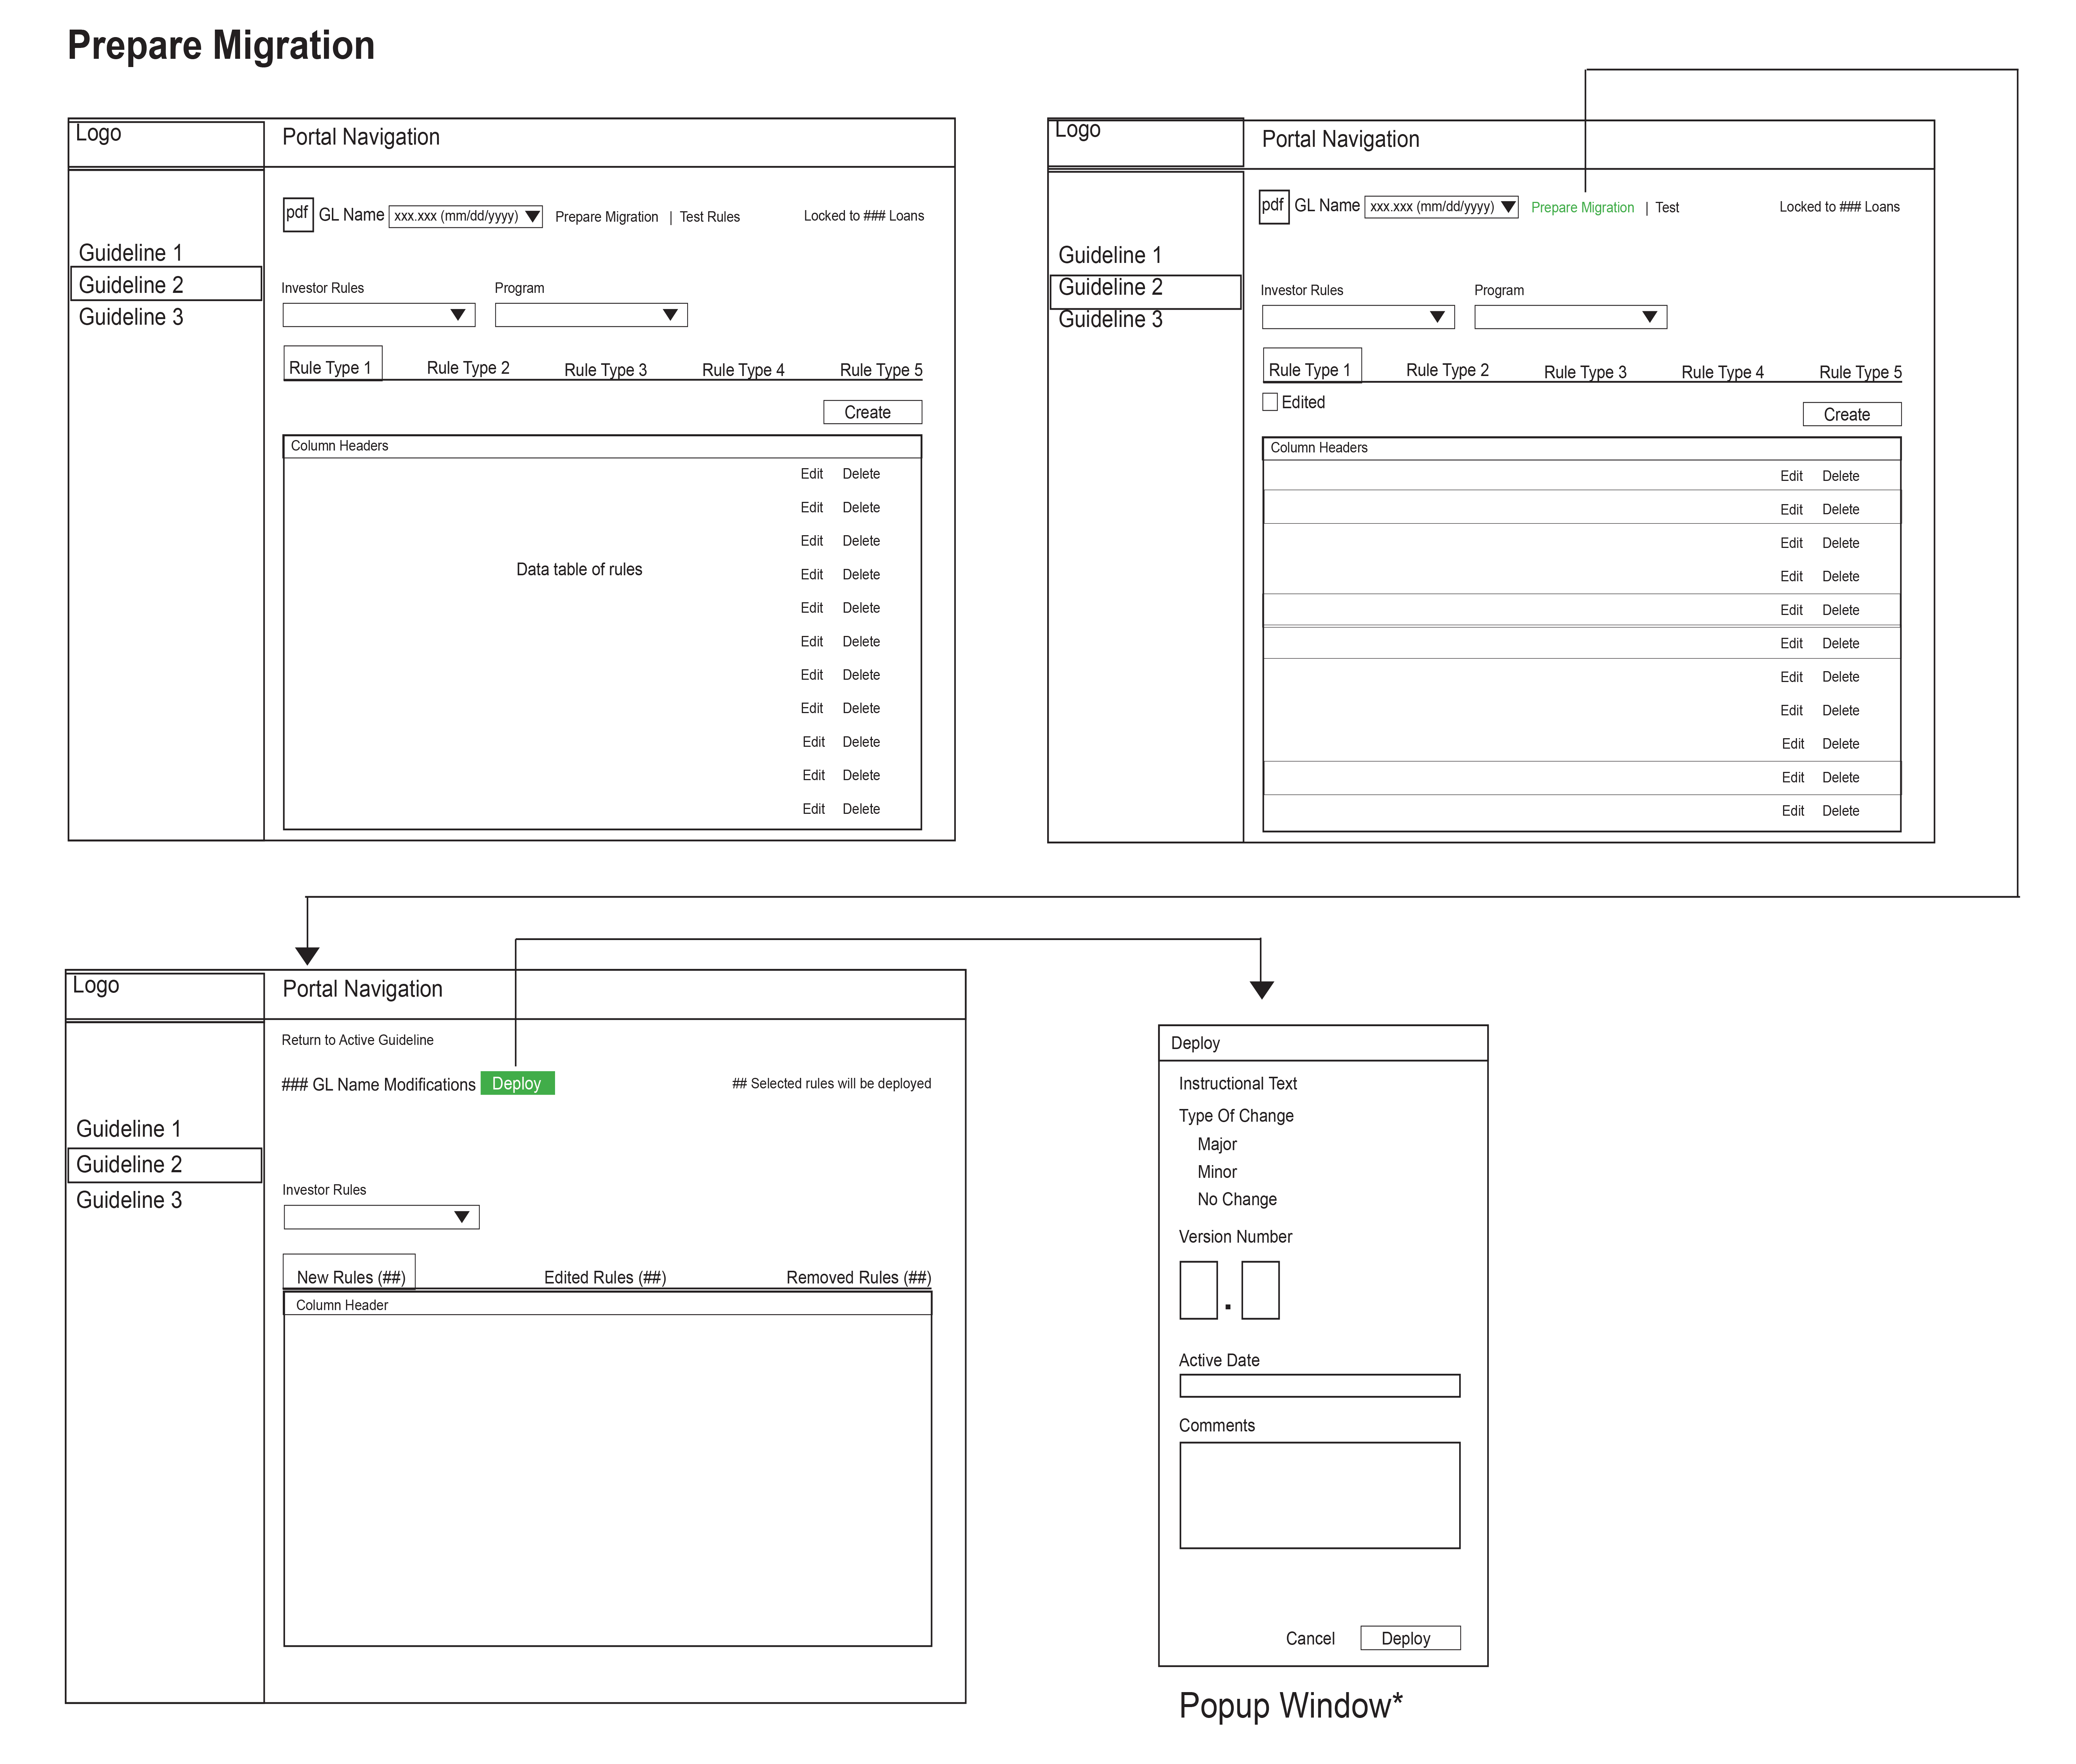Click the first Version Number box before the dot
The image size is (2076, 1764).
(1198, 1290)
